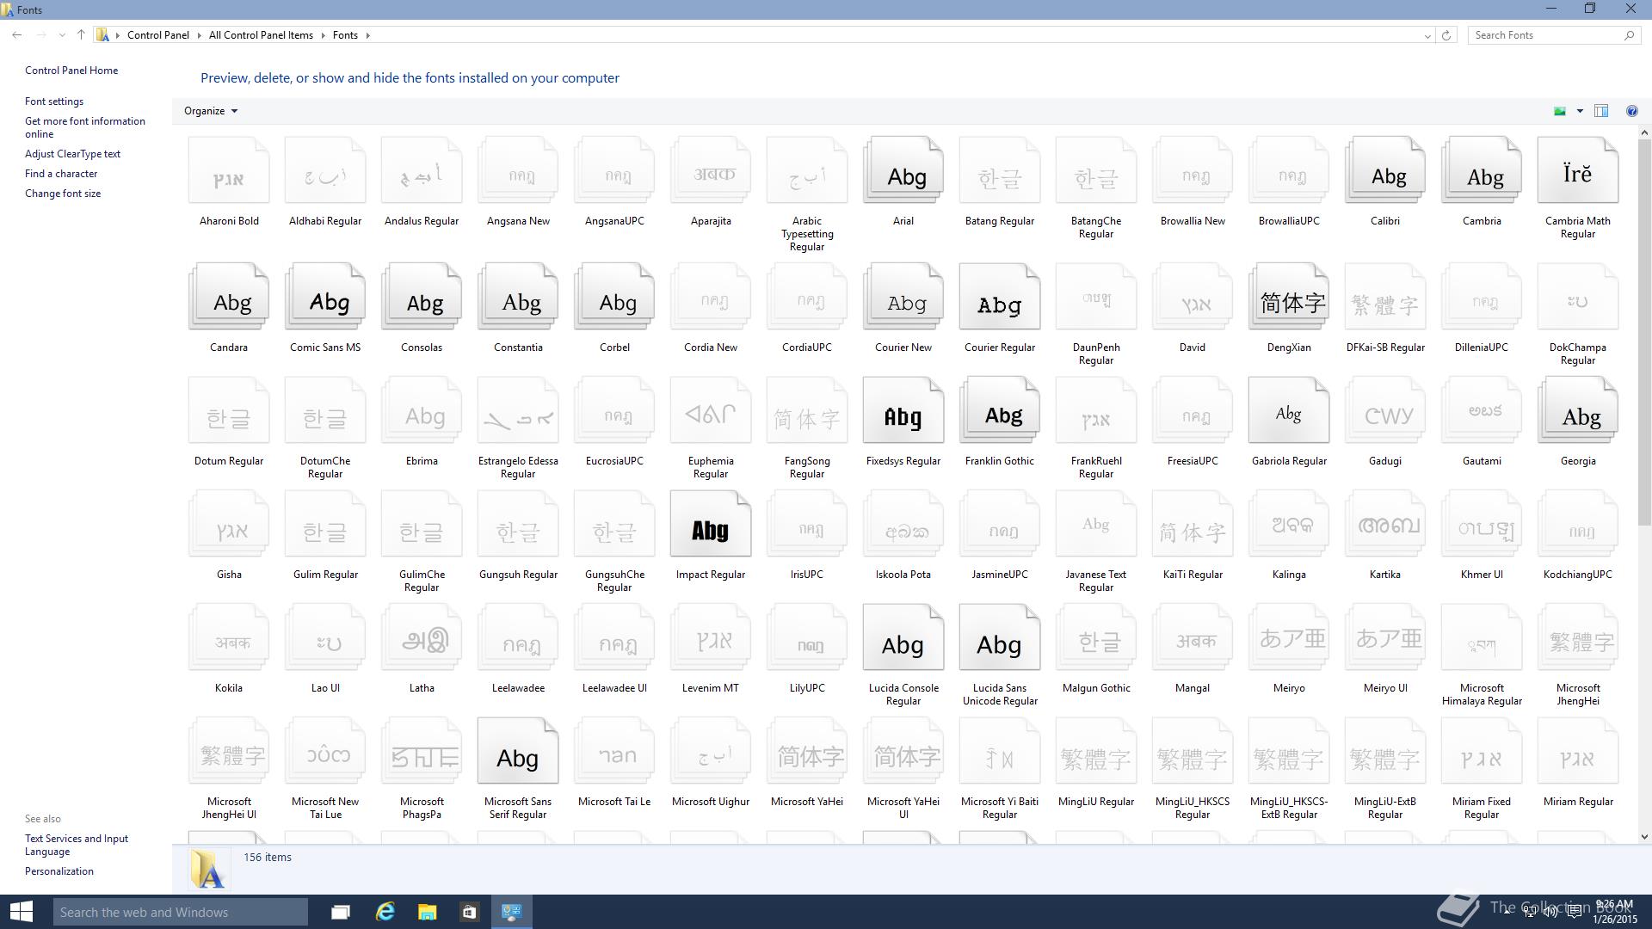Select the Consolas font icon

click(422, 297)
